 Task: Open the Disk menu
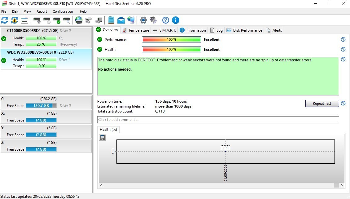click(15, 11)
